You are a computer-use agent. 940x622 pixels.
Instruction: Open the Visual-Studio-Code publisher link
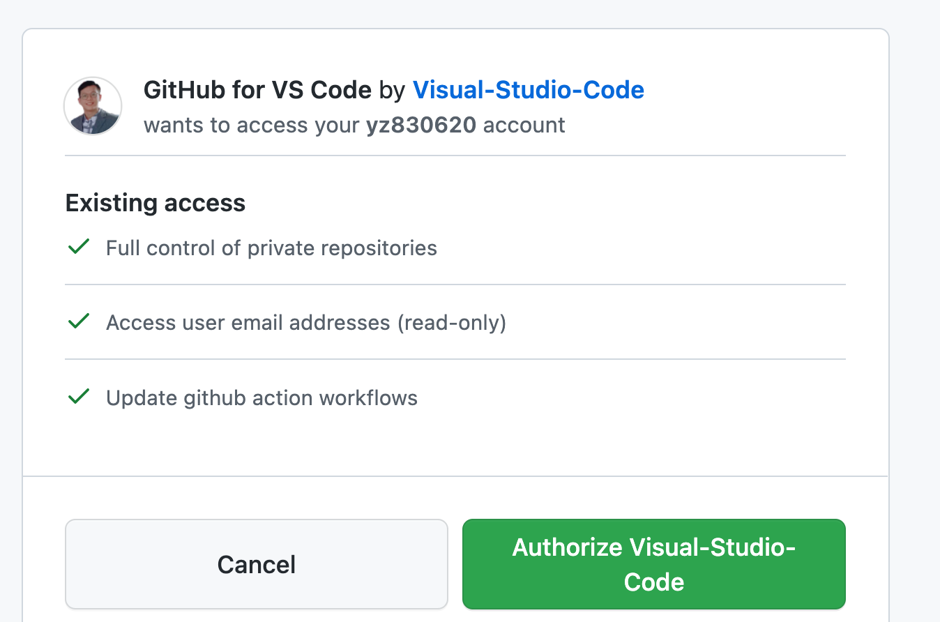[x=529, y=90]
